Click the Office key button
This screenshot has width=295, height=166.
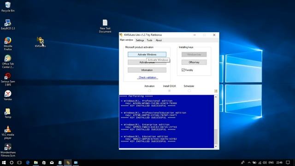click(x=194, y=62)
